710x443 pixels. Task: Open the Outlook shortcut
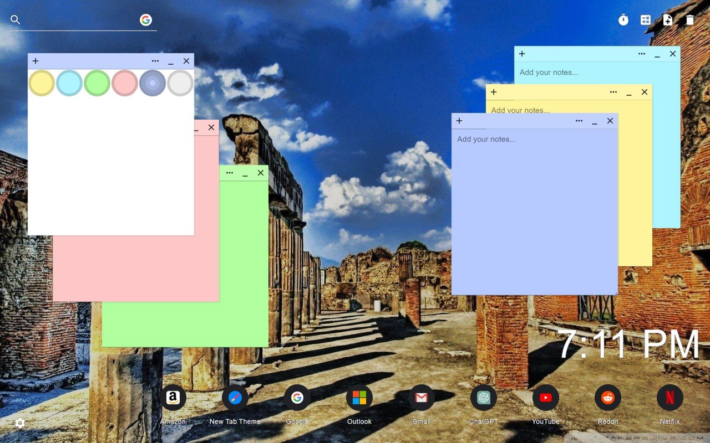pyautogui.click(x=359, y=398)
